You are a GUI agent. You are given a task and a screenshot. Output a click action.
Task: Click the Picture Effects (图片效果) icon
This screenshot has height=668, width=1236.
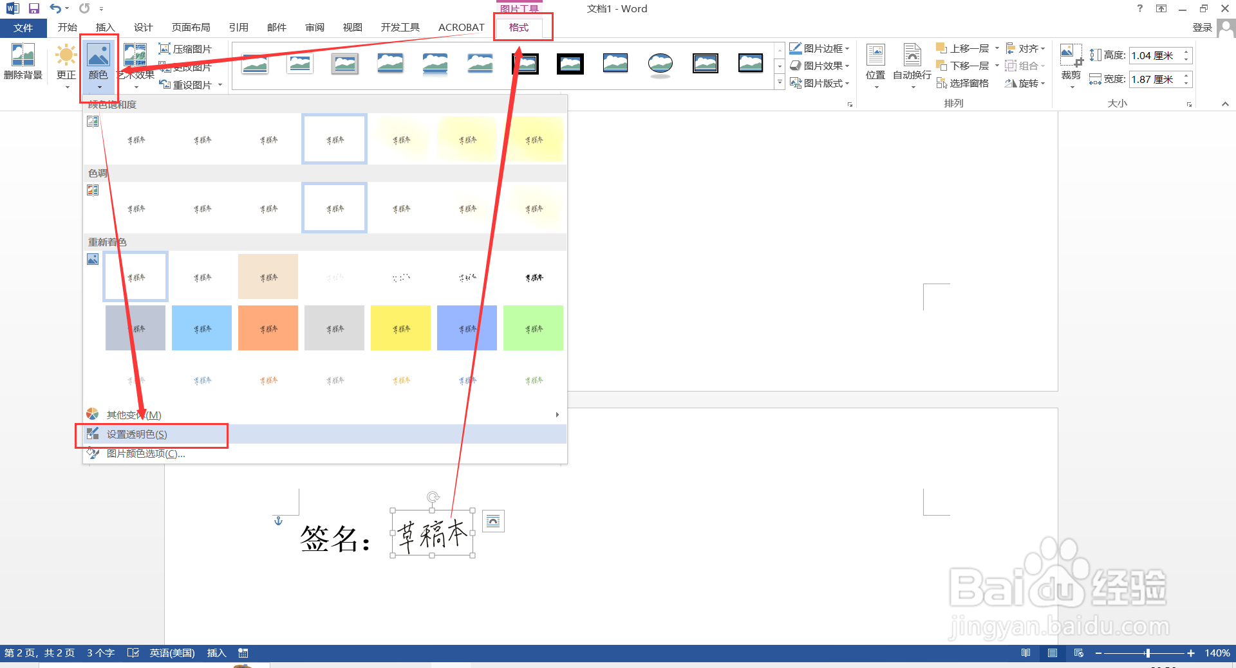tap(796, 65)
